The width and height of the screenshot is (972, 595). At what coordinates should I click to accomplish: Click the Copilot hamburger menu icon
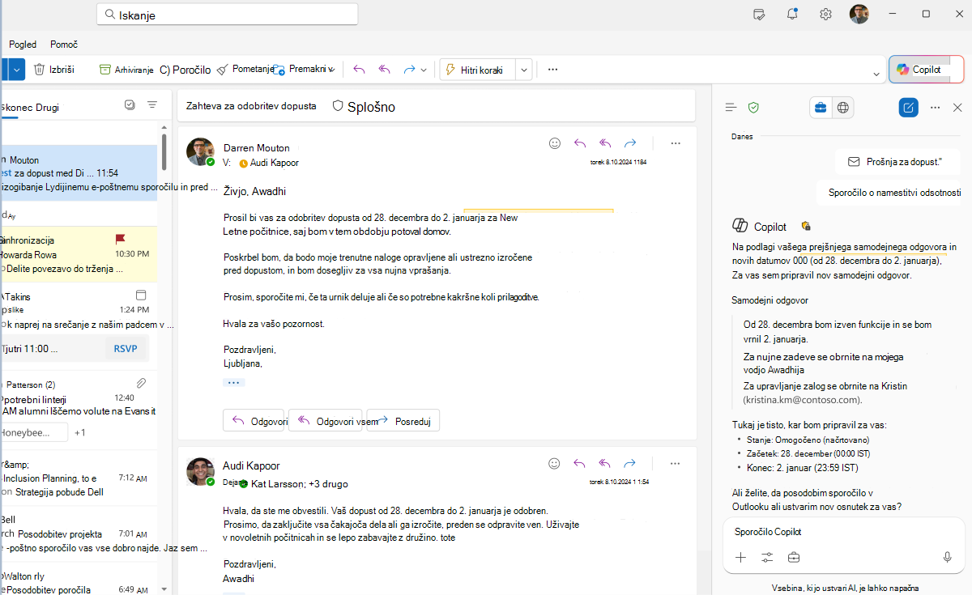point(731,107)
